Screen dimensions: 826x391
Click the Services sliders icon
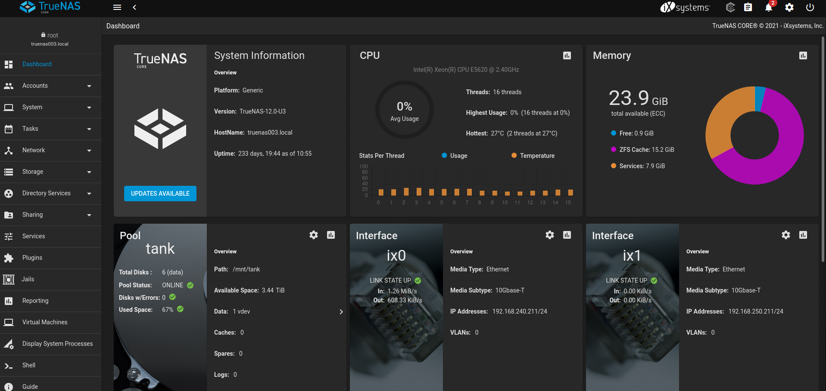pos(9,236)
